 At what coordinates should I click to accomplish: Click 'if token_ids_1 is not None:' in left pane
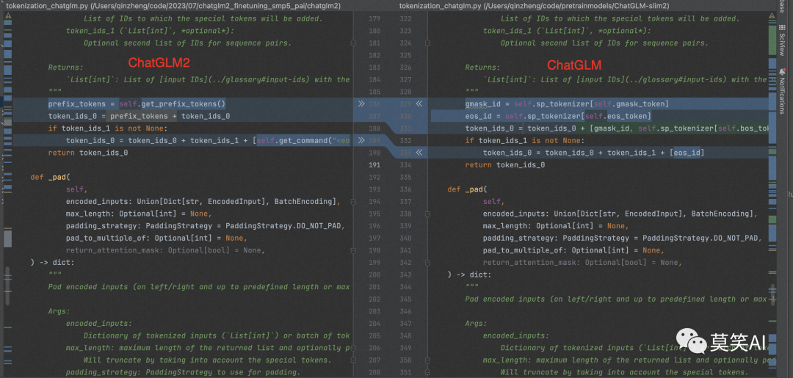(108, 128)
